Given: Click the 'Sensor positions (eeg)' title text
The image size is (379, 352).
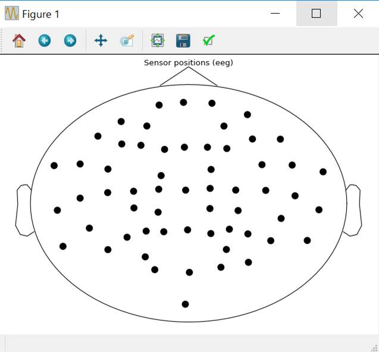Looking at the screenshot, I should coord(189,62).
